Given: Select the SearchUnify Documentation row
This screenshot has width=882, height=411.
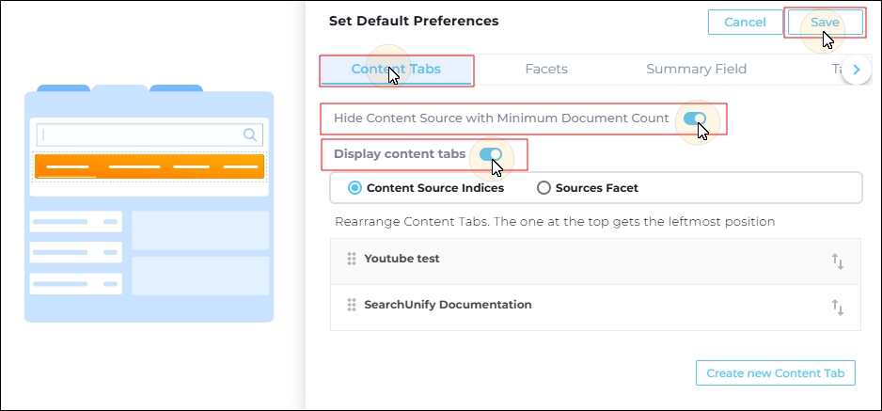Looking at the screenshot, I should 596,308.
